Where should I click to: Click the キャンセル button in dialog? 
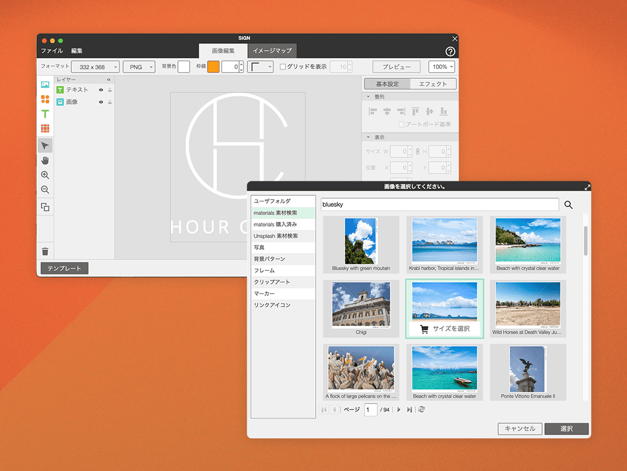[x=520, y=429]
